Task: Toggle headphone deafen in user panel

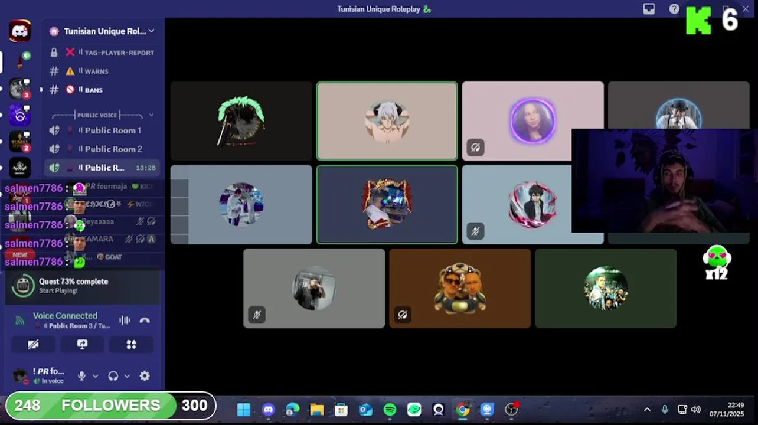Action: point(113,376)
